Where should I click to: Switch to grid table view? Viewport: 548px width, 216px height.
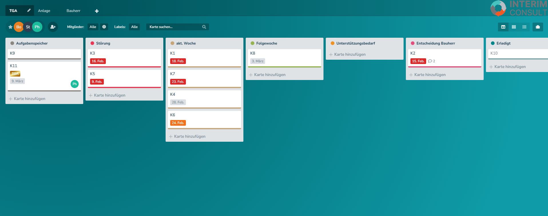click(514, 27)
